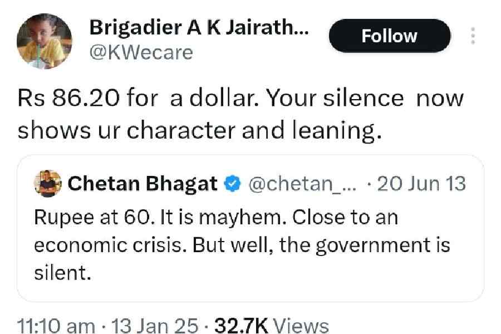The height and width of the screenshot is (334, 501).
Task: Click the "Rs 86.20 for a dollar" text line
Action: tap(240, 99)
